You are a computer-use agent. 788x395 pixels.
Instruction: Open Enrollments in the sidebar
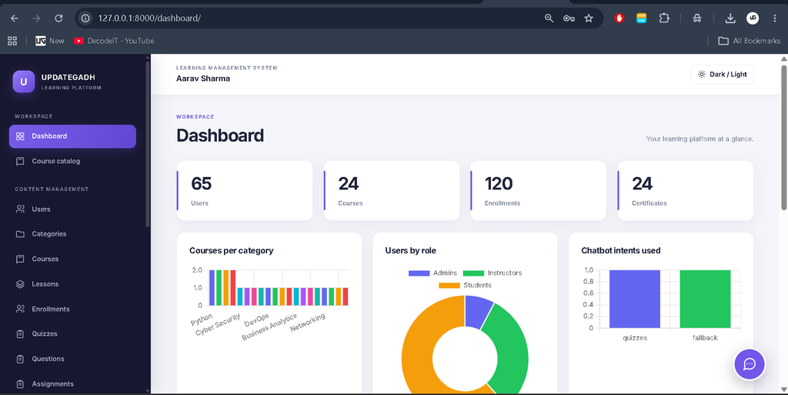[x=72, y=309]
